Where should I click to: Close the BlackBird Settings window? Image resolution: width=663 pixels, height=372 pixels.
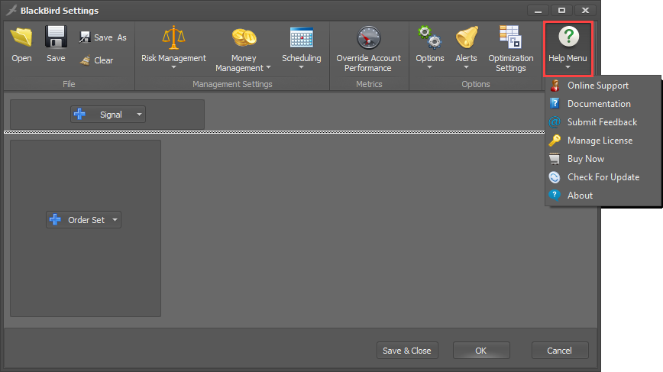[x=585, y=11]
